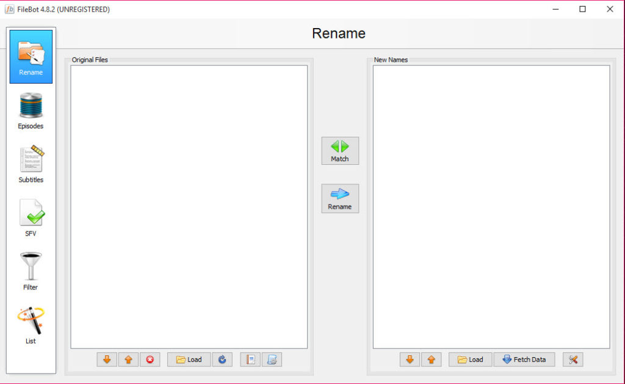
Task: Click the Fetch Data button
Action: tap(524, 360)
